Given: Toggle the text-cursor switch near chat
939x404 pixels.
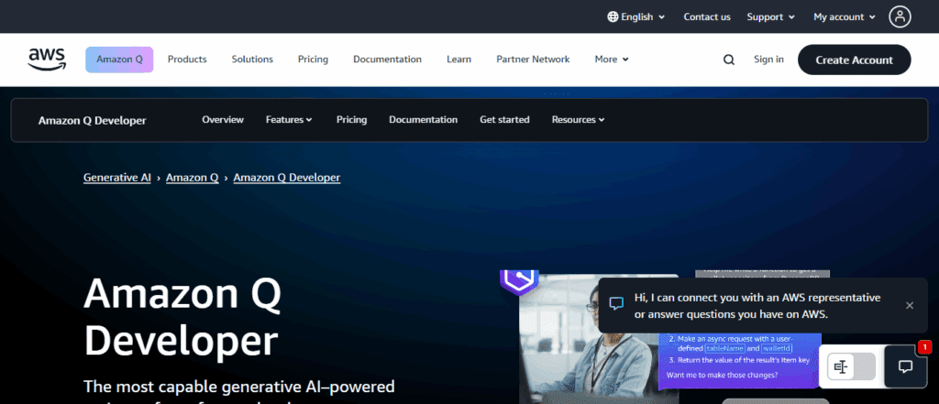Looking at the screenshot, I should click(x=851, y=366).
